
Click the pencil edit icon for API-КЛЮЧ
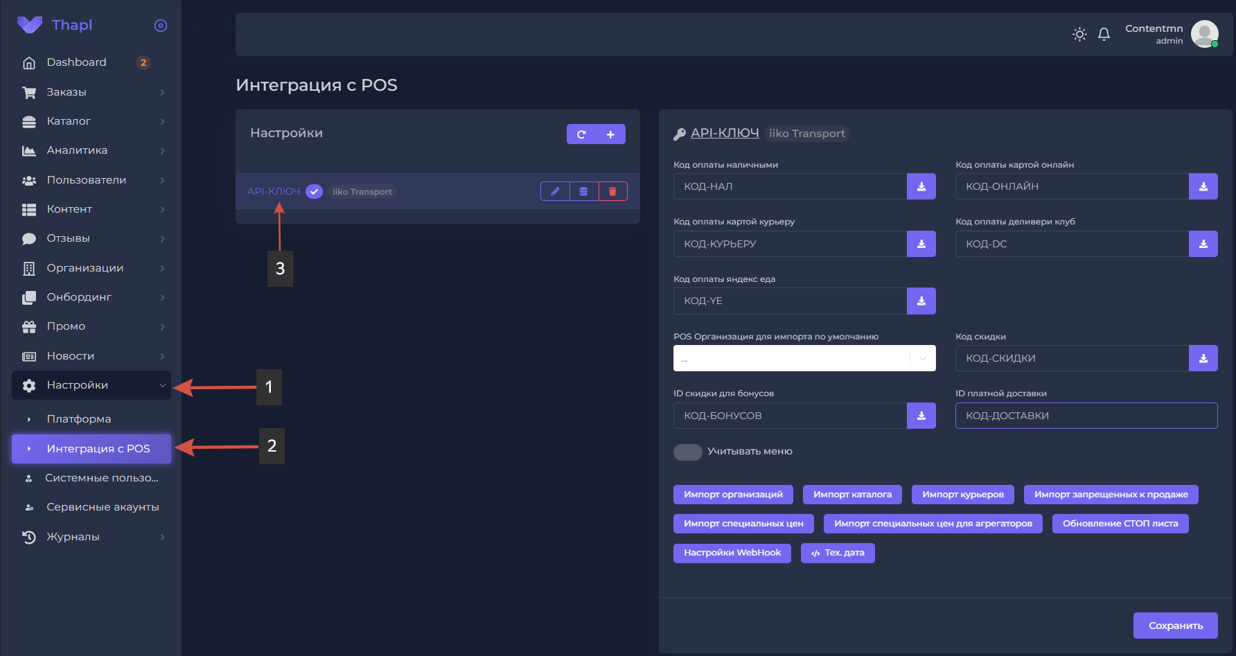(555, 191)
